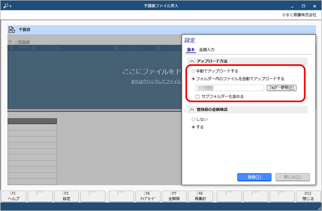
Task: Click the folder path input field
Action: point(230,88)
